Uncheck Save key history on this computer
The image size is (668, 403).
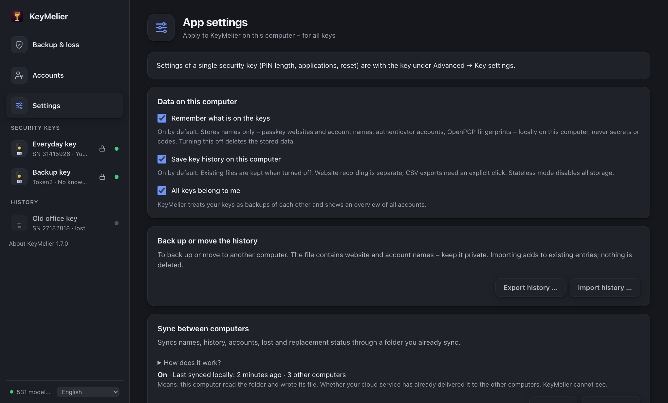coord(162,159)
